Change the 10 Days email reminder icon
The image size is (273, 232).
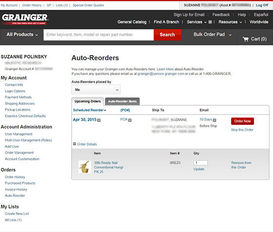pyautogui.click(x=214, y=120)
